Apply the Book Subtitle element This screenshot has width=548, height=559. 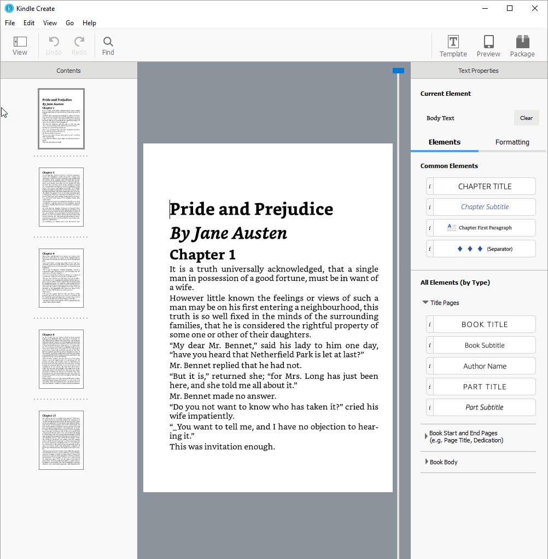(x=485, y=345)
